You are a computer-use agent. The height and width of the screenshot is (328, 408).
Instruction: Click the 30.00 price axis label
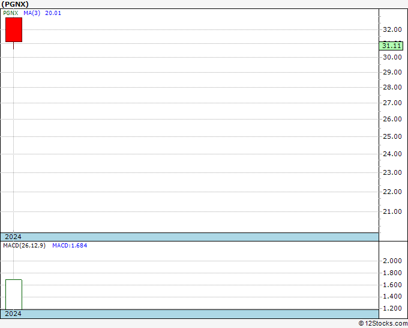click(x=392, y=57)
